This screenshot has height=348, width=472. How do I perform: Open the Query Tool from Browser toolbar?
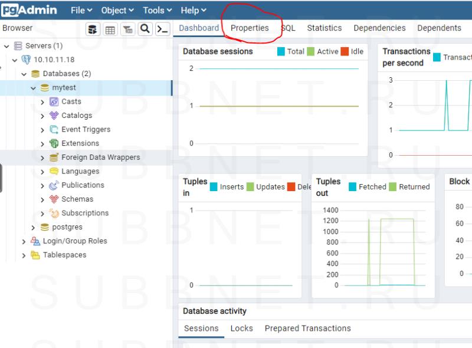pyautogui.click(x=93, y=29)
